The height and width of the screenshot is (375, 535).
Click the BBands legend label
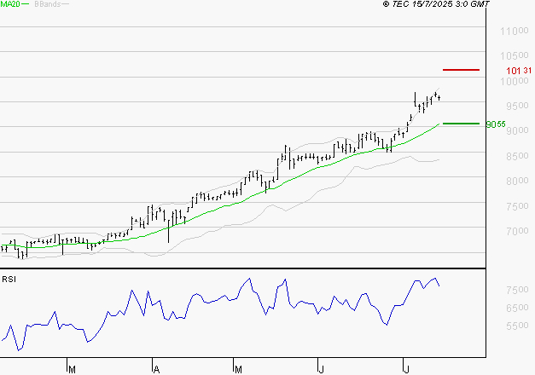[x=48, y=3]
